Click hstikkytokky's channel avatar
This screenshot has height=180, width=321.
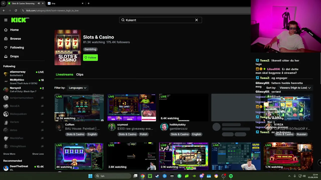click(x=164, y=127)
